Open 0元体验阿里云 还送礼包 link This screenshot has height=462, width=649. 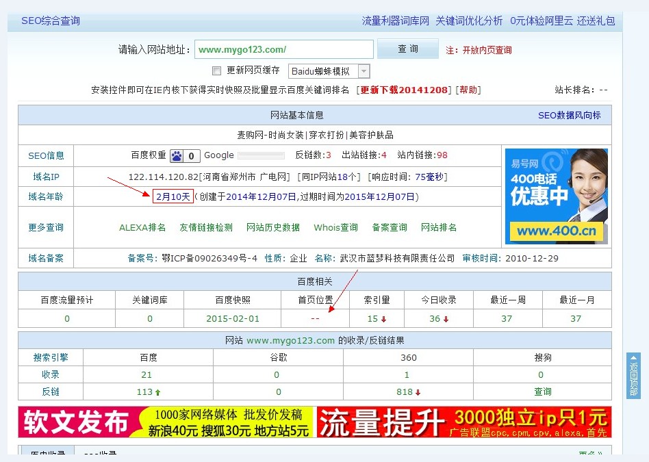pos(562,21)
